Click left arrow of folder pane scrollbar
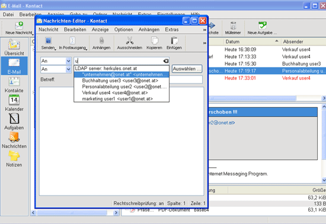Image resolution: width=326 pixels, height=224 pixels. point(33,213)
